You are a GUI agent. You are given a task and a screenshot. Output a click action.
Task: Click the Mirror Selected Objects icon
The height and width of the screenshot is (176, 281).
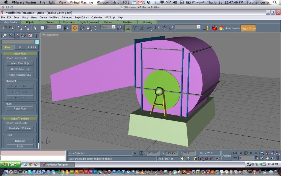[x=157, y=28]
